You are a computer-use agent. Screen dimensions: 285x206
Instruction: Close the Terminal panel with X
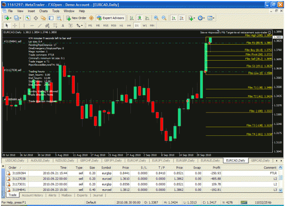tap(3, 166)
